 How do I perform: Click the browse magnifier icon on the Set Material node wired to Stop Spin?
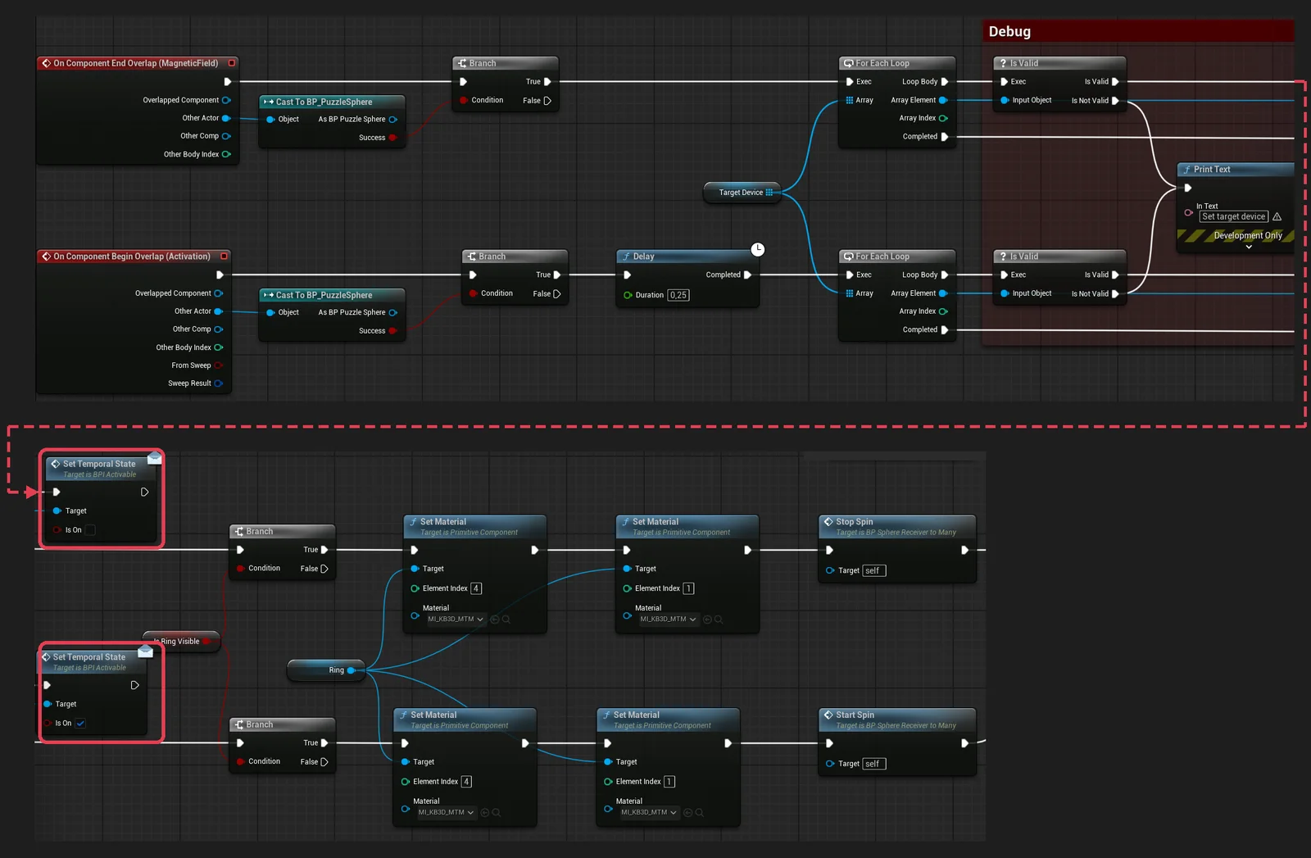[719, 620]
